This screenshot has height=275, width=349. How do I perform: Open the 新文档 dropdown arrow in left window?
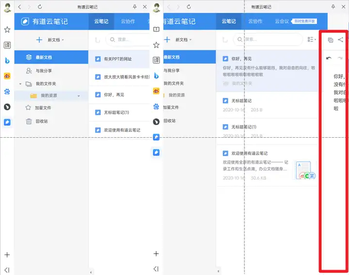coord(63,40)
